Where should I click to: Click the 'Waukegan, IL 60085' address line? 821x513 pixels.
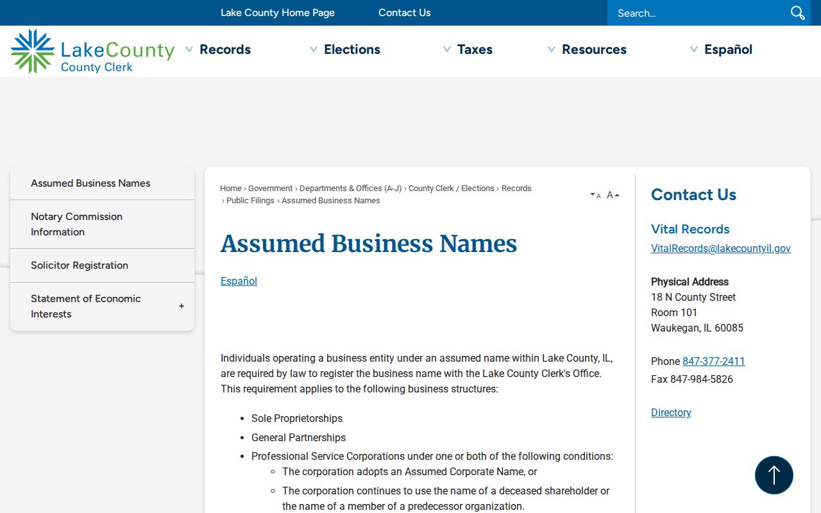click(x=697, y=328)
